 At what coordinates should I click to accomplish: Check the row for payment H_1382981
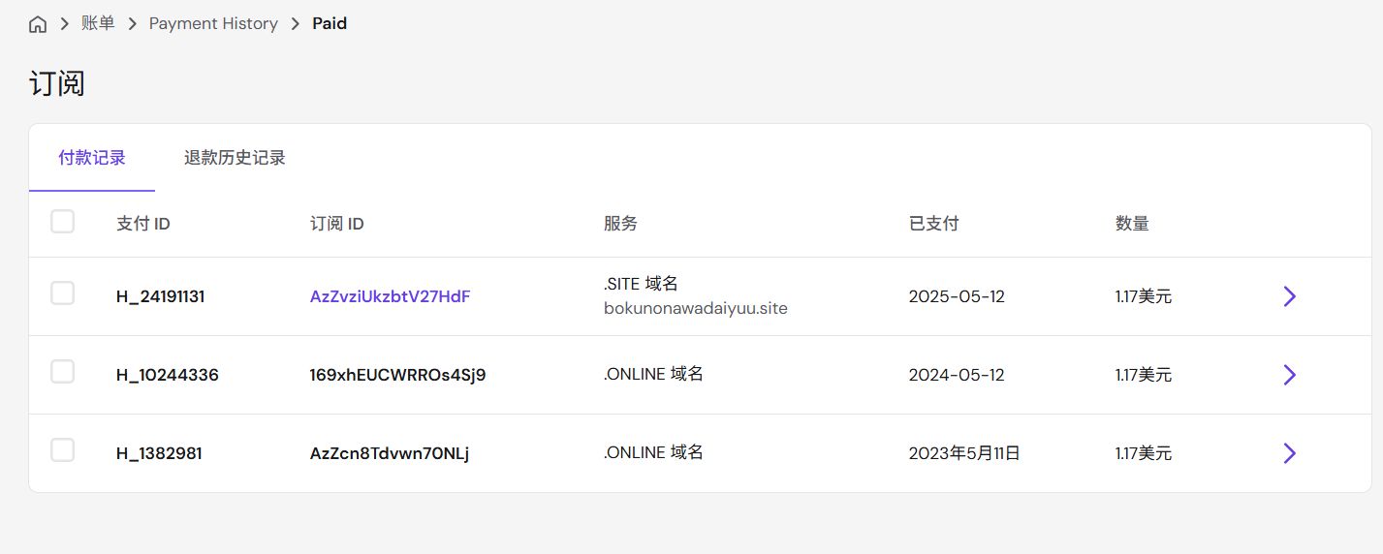[62, 449]
